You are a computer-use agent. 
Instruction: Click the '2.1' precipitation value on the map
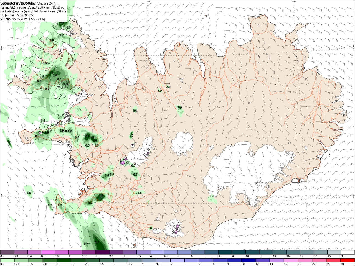(x=87, y=136)
